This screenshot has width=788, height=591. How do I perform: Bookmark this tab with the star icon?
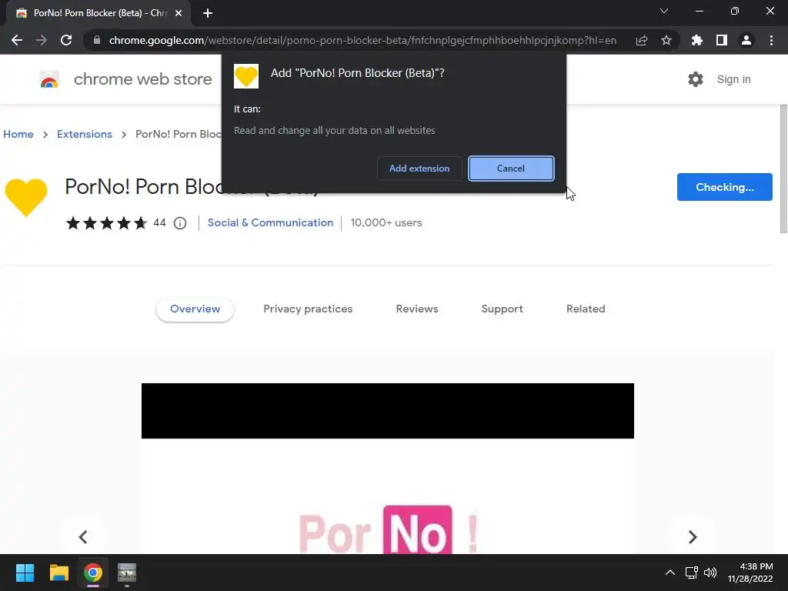(x=666, y=40)
